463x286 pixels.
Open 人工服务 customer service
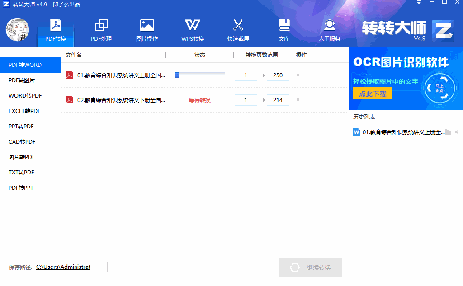coord(330,30)
